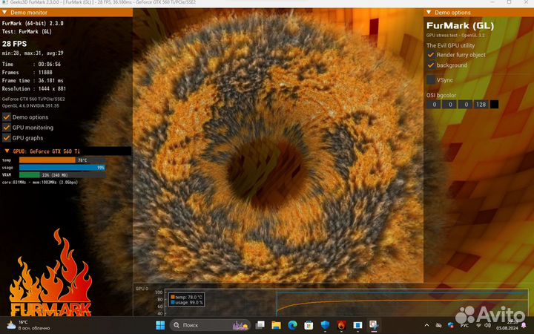Toggle the background checkbox off

(x=431, y=65)
